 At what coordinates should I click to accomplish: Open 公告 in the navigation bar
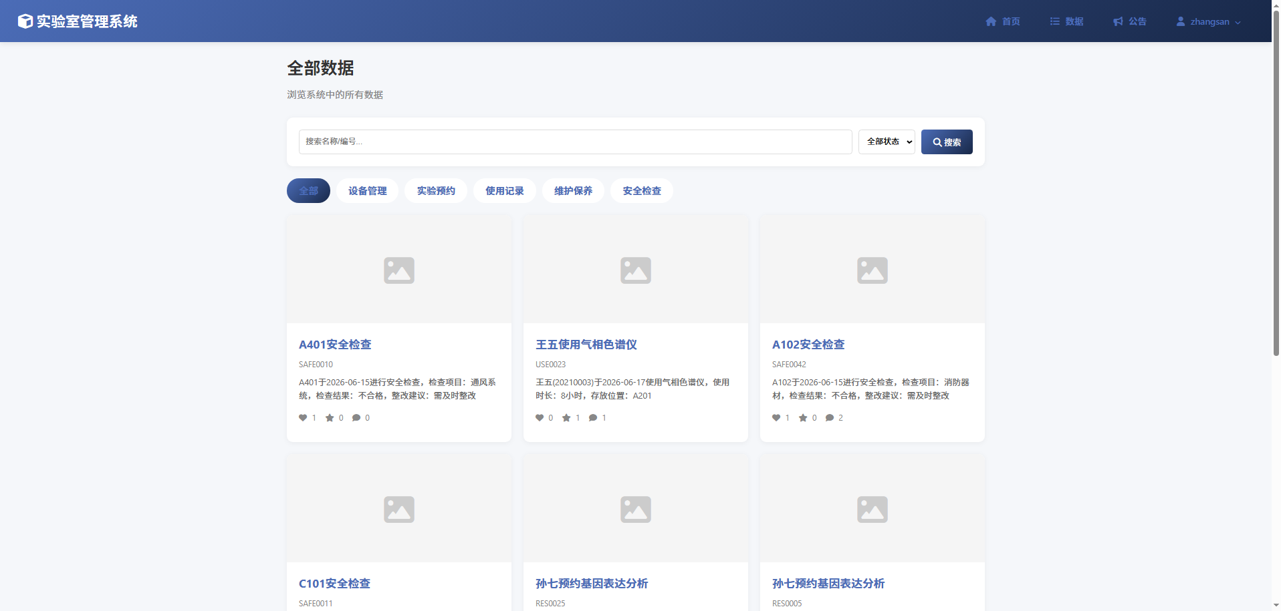pos(1130,21)
